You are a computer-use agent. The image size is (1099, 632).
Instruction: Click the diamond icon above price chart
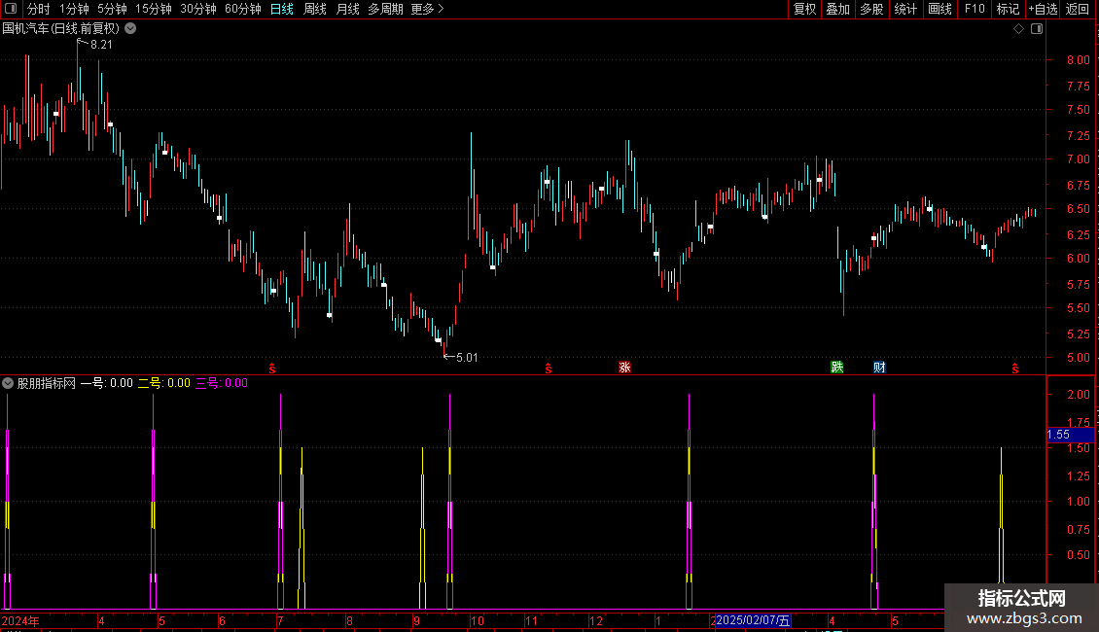pyautogui.click(x=1019, y=29)
